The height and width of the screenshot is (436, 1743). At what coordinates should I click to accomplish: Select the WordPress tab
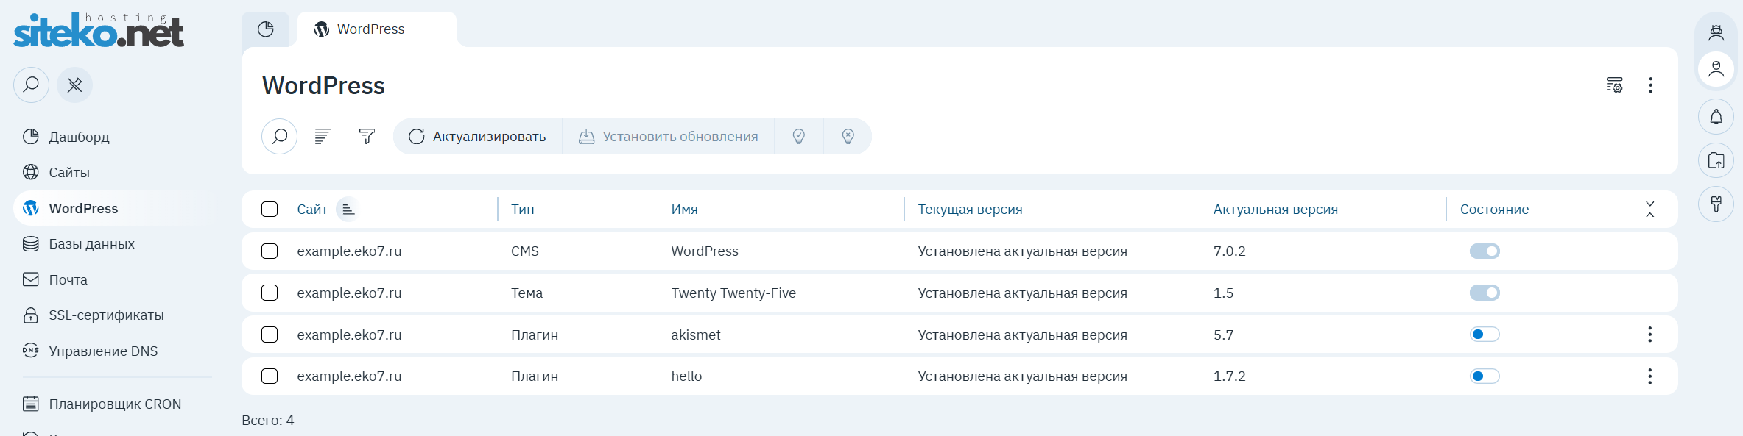tap(377, 29)
